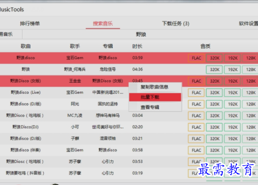Click the 歌曲 column header
The width and height of the screenshot is (258, 185).
(26, 46)
